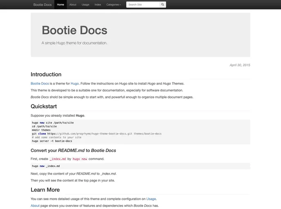Viewport: 281px width, 209px height.
Task: Open the Index nav item
Action: (x=98, y=4)
